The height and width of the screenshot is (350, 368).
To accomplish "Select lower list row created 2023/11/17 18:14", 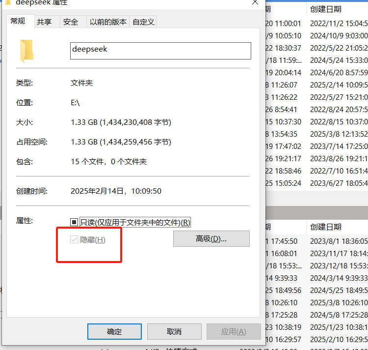I will 316,253.
